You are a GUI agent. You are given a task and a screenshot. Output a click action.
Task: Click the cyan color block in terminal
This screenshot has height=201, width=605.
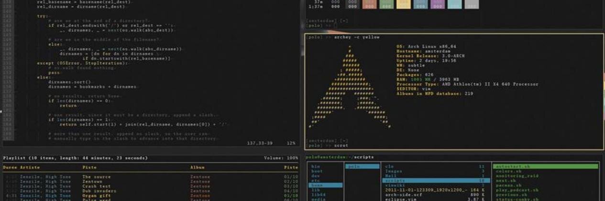pos(455,4)
